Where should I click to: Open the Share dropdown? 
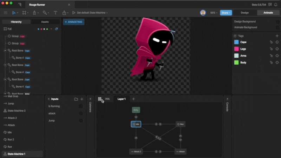(226, 13)
